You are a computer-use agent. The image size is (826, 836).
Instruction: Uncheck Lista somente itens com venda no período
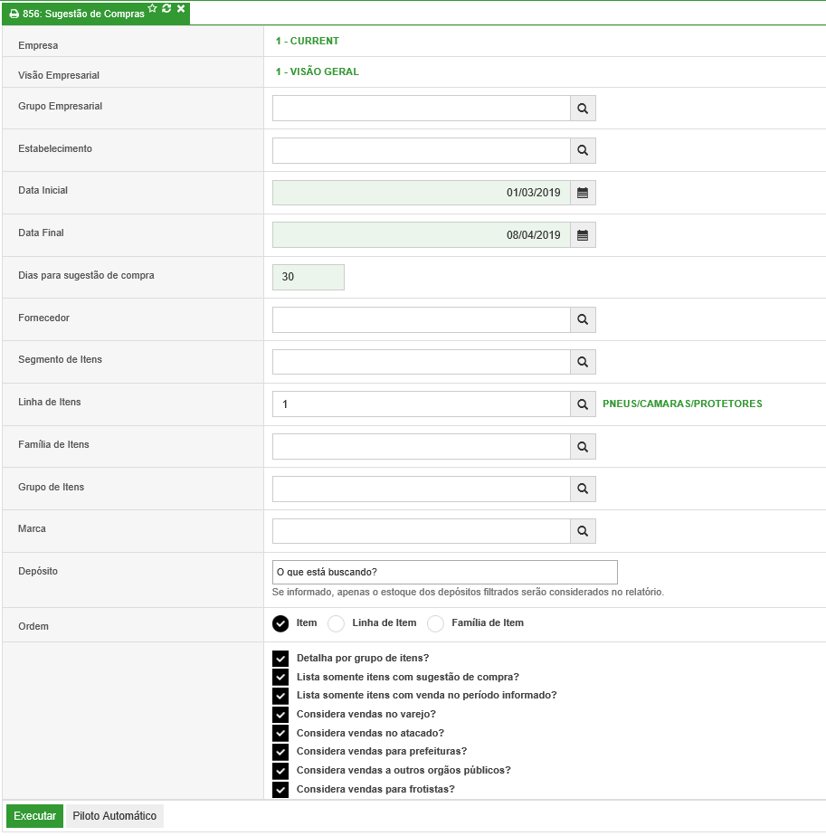coord(280,696)
